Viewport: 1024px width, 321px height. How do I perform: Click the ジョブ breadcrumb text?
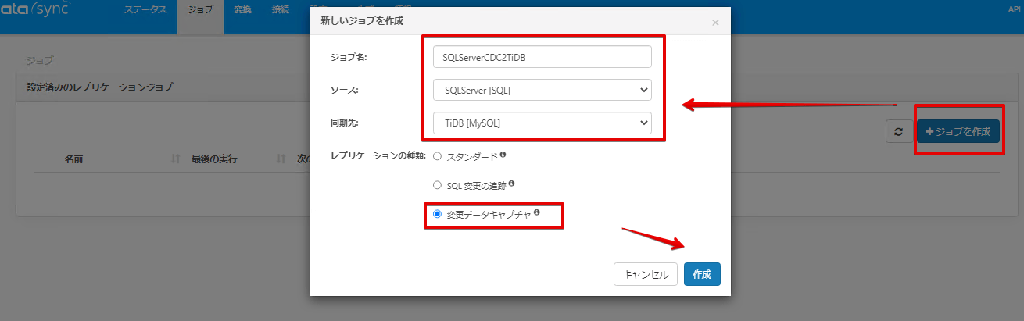pos(39,59)
